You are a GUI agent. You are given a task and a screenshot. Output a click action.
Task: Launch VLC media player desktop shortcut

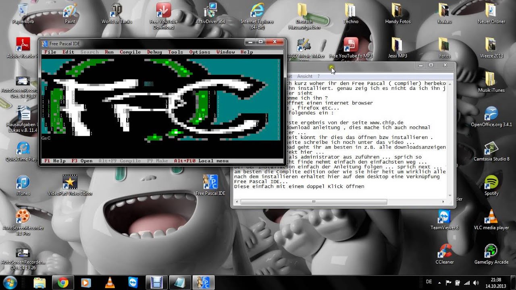[491, 220]
